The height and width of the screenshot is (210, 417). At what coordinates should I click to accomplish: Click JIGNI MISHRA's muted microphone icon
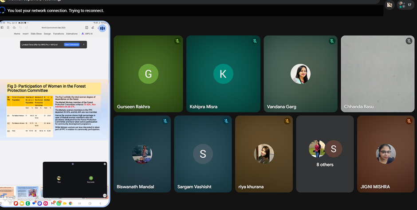pos(409,121)
